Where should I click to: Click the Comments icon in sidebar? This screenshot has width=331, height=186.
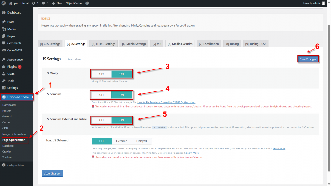tap(4, 43)
